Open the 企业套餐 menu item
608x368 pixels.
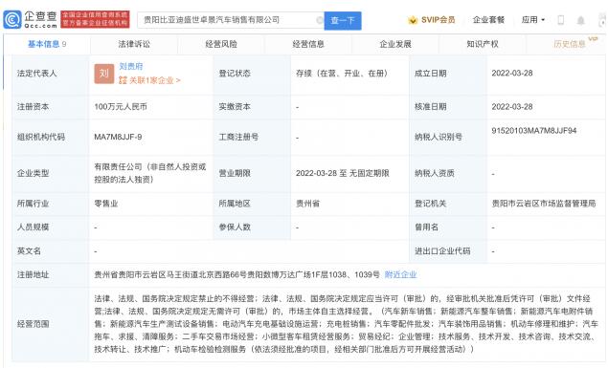(488, 20)
